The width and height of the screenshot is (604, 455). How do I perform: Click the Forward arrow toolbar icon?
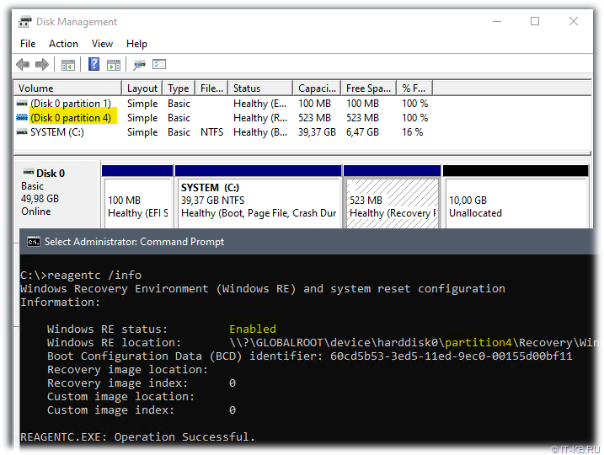42,64
